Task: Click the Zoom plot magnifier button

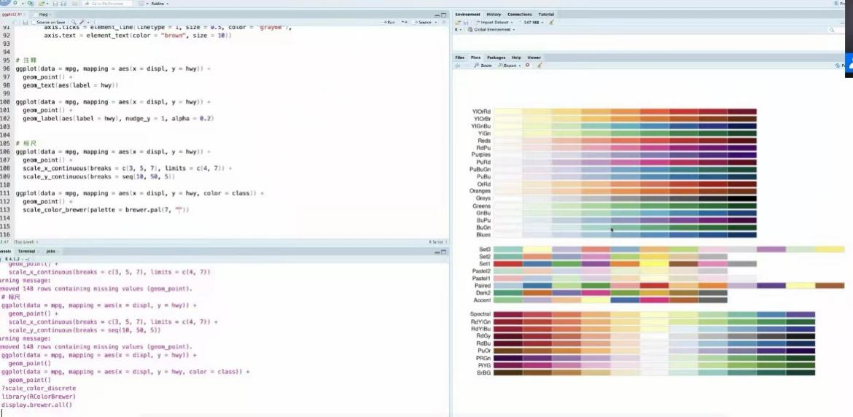Action: [x=483, y=65]
